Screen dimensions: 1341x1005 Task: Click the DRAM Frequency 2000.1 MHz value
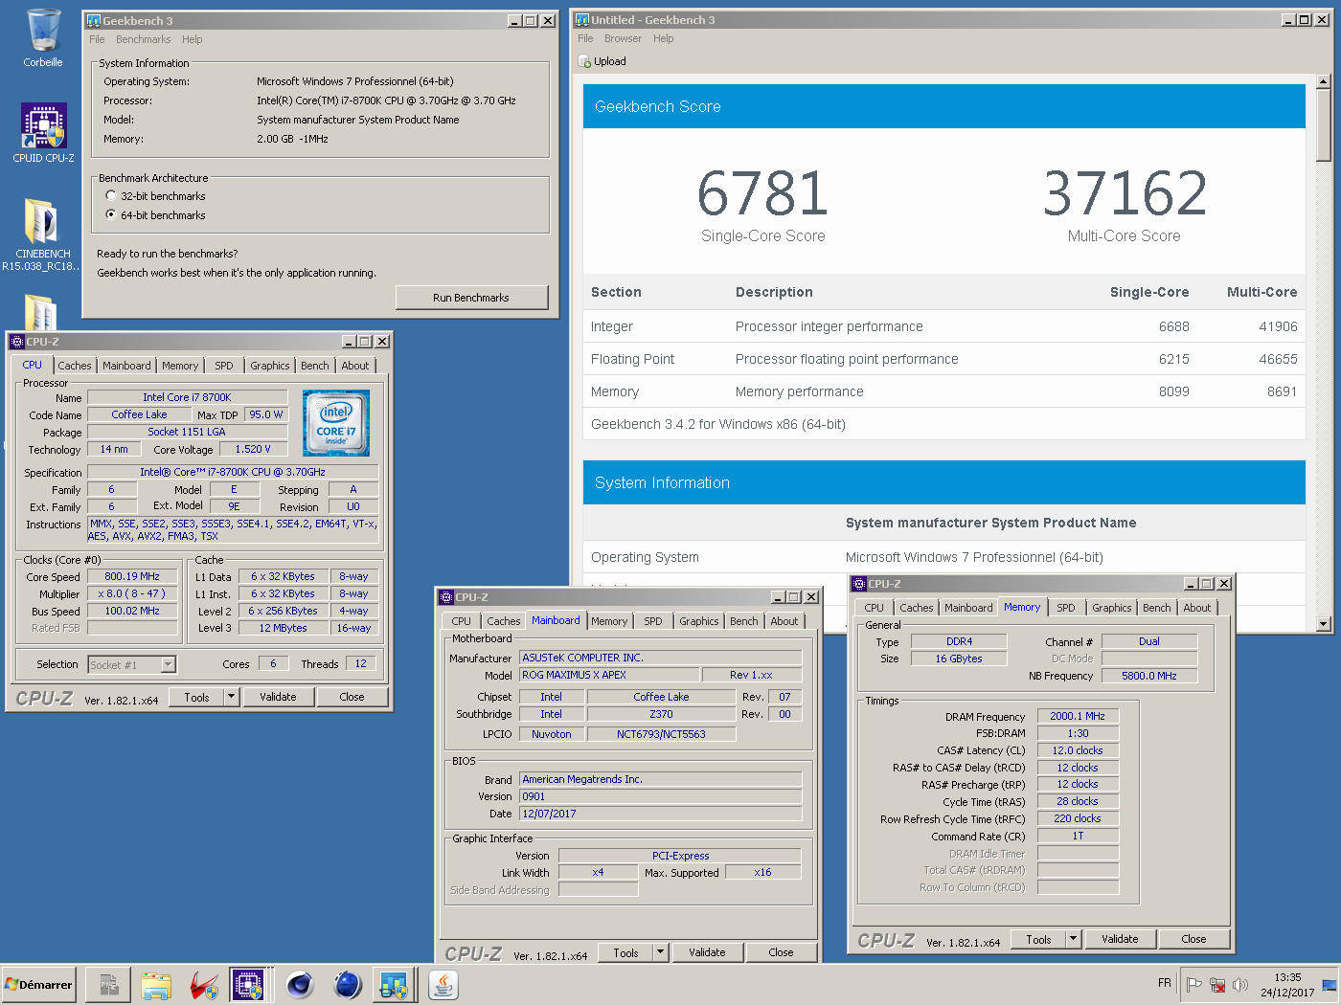click(1078, 716)
